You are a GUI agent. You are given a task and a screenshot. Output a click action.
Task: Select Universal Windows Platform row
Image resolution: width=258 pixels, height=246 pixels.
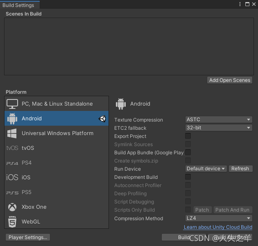click(x=57, y=133)
